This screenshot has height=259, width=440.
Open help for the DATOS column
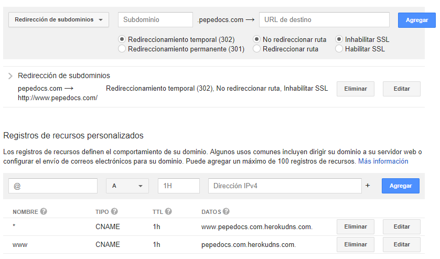tap(226, 211)
